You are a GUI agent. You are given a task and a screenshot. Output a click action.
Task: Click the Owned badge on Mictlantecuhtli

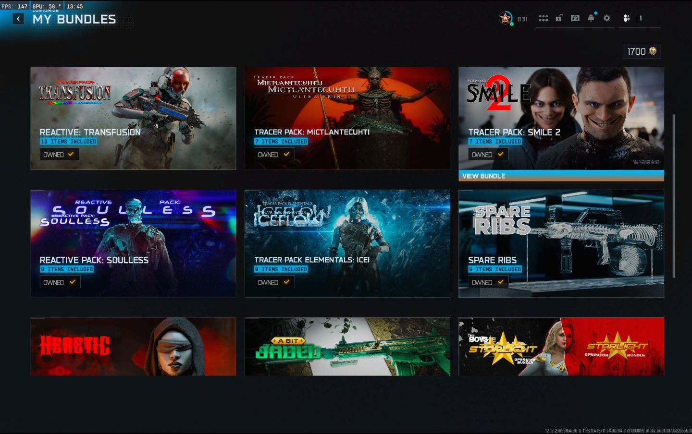tap(273, 155)
